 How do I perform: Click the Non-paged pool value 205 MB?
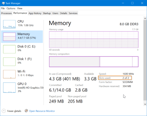coord(75,101)
